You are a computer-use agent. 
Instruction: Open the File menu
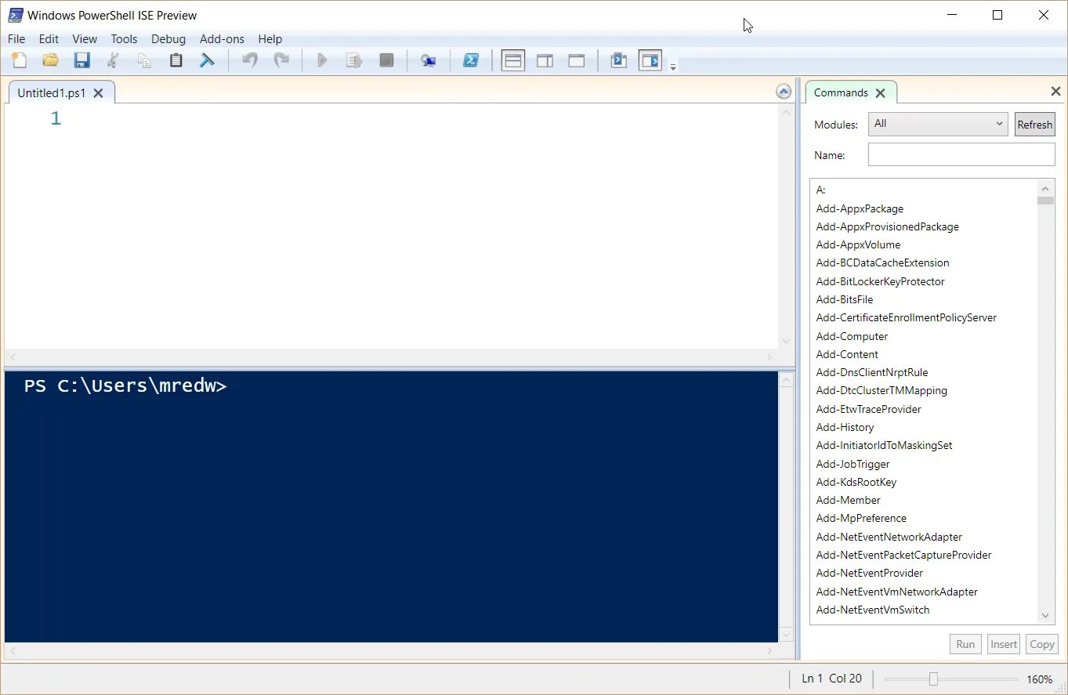pyautogui.click(x=16, y=38)
